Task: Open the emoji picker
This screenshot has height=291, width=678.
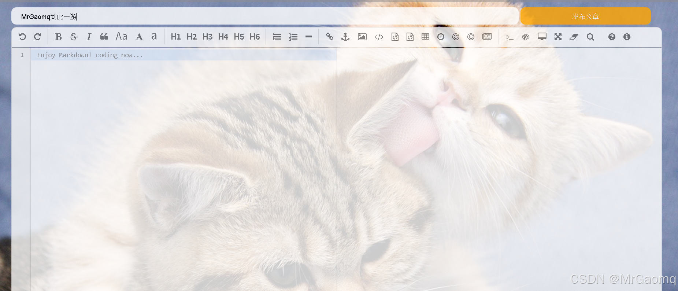Action: 456,37
